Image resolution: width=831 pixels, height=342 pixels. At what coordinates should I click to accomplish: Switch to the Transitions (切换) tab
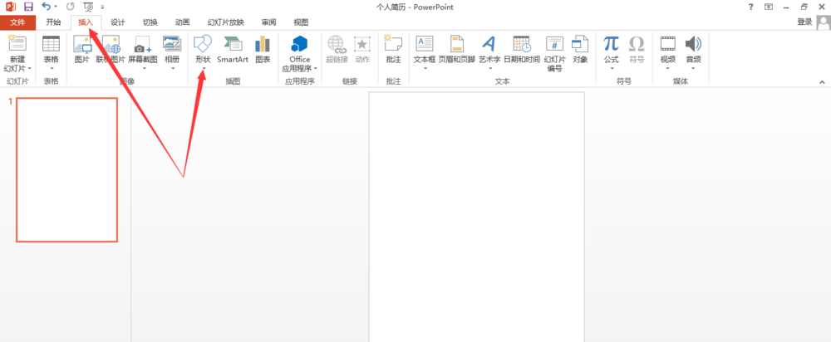click(x=150, y=22)
